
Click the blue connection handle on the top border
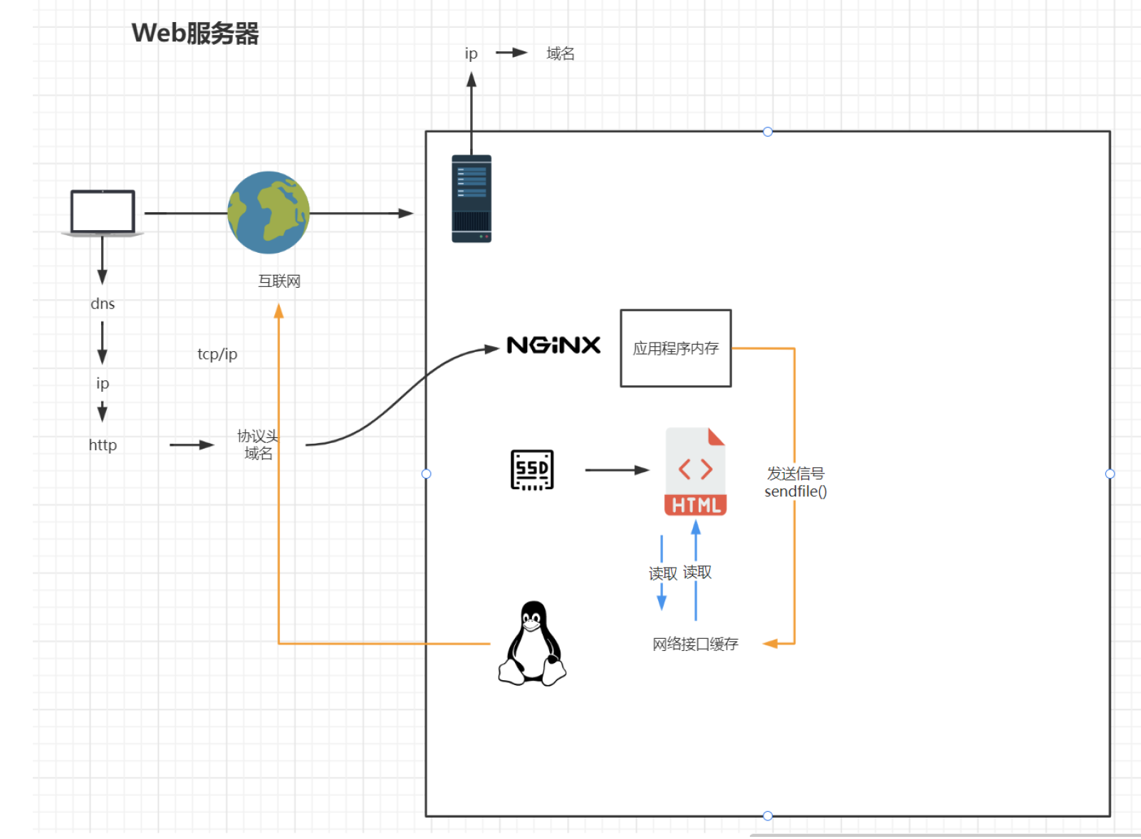click(768, 131)
